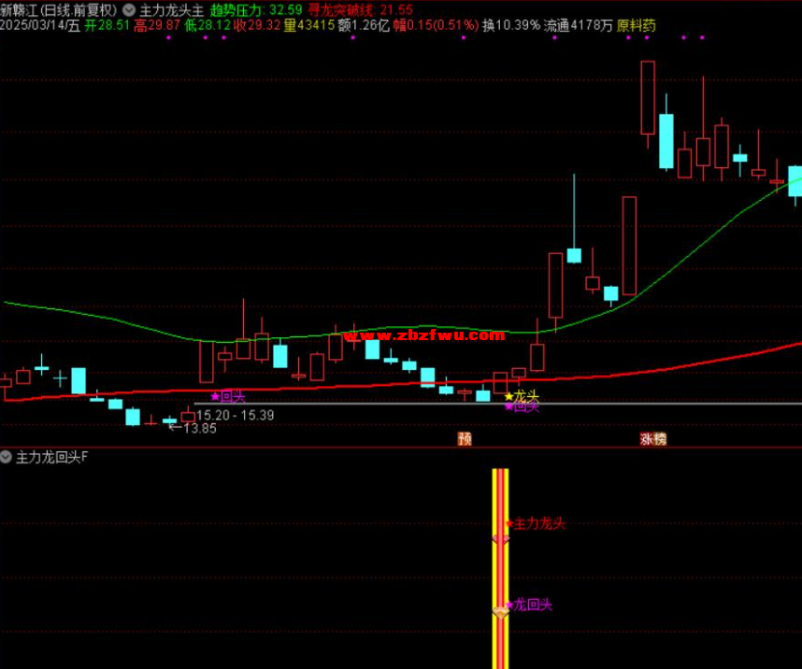Click the 趋势压力 value in header

click(x=286, y=9)
